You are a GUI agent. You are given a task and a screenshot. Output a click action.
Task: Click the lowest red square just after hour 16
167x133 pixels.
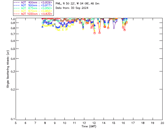coord(125,30)
